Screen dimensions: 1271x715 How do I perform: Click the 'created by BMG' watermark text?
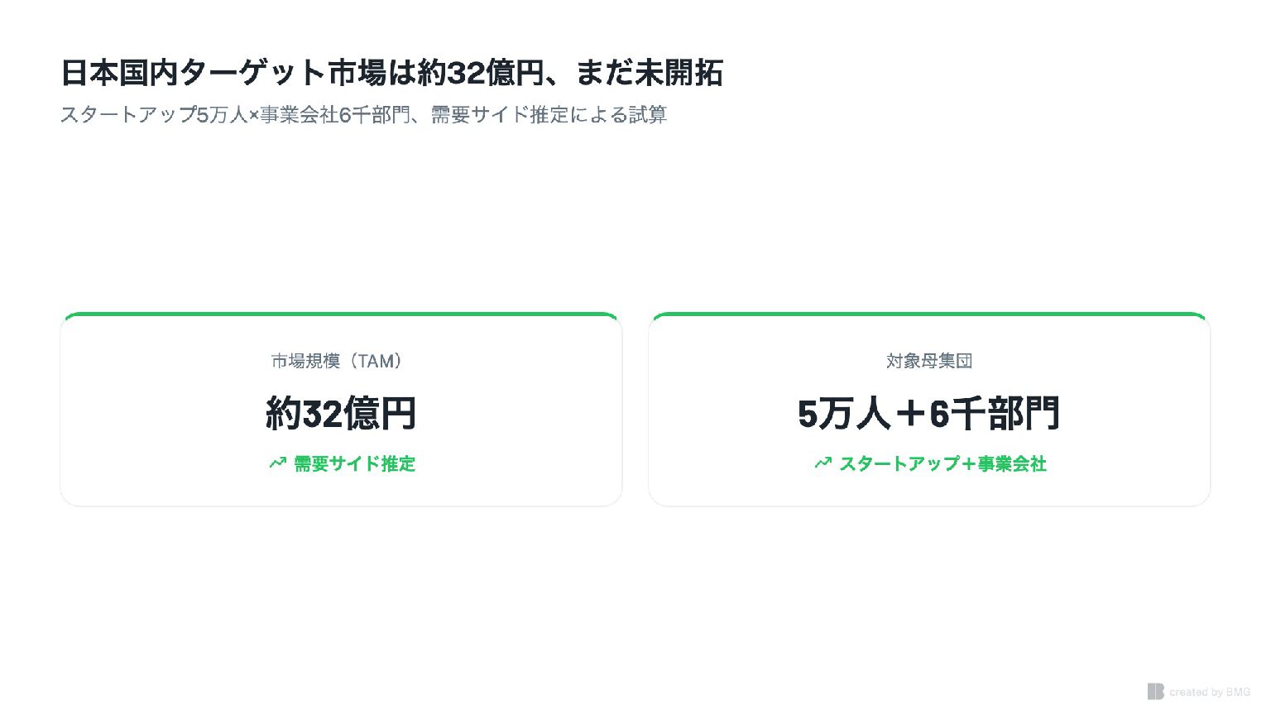(x=1210, y=692)
